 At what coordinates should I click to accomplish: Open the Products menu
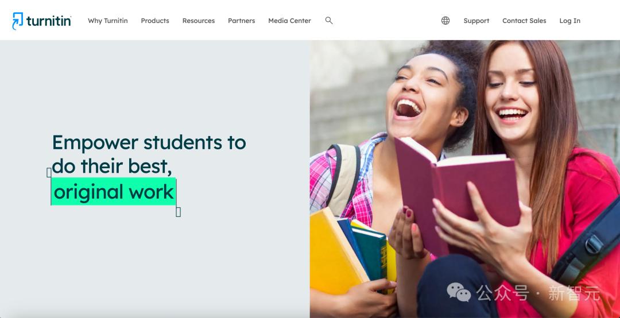155,21
